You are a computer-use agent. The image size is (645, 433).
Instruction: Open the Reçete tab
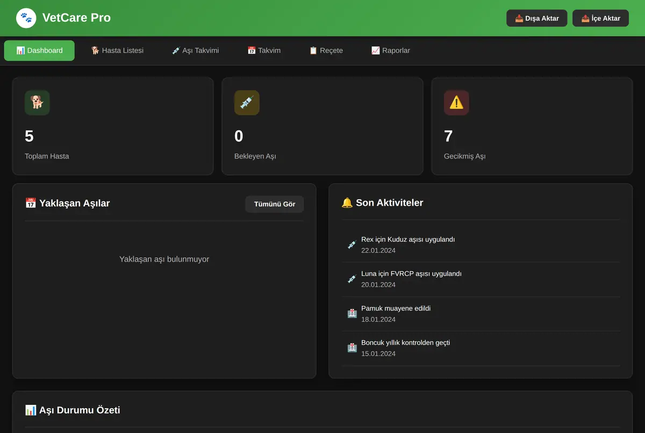tap(326, 50)
